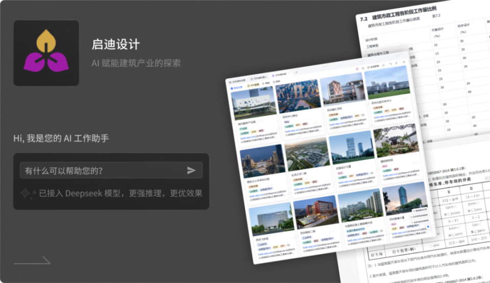This screenshot has height=283, width=490.
Task: Click the subtitle AI 赋能建筑产业的探索
Action: [136, 63]
